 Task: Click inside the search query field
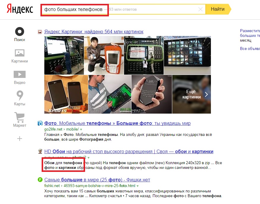(123, 9)
